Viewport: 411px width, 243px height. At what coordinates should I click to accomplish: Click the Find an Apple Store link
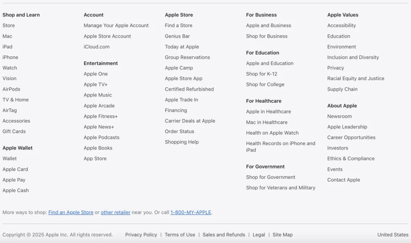(71, 212)
